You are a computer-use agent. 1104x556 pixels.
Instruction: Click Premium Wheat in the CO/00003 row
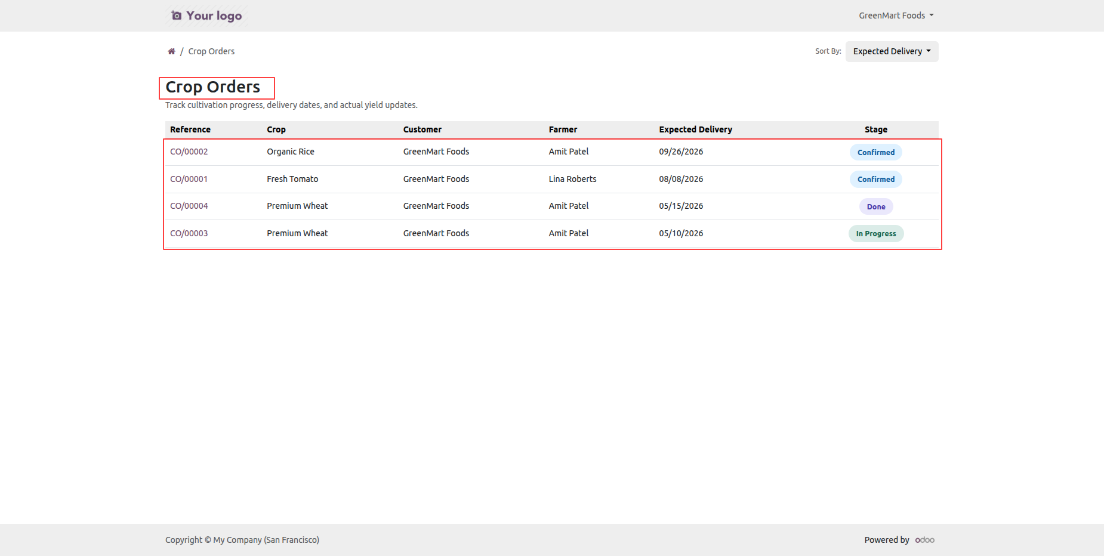pos(297,233)
